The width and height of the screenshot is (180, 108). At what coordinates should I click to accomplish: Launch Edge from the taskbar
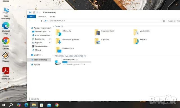[x=26, y=105]
